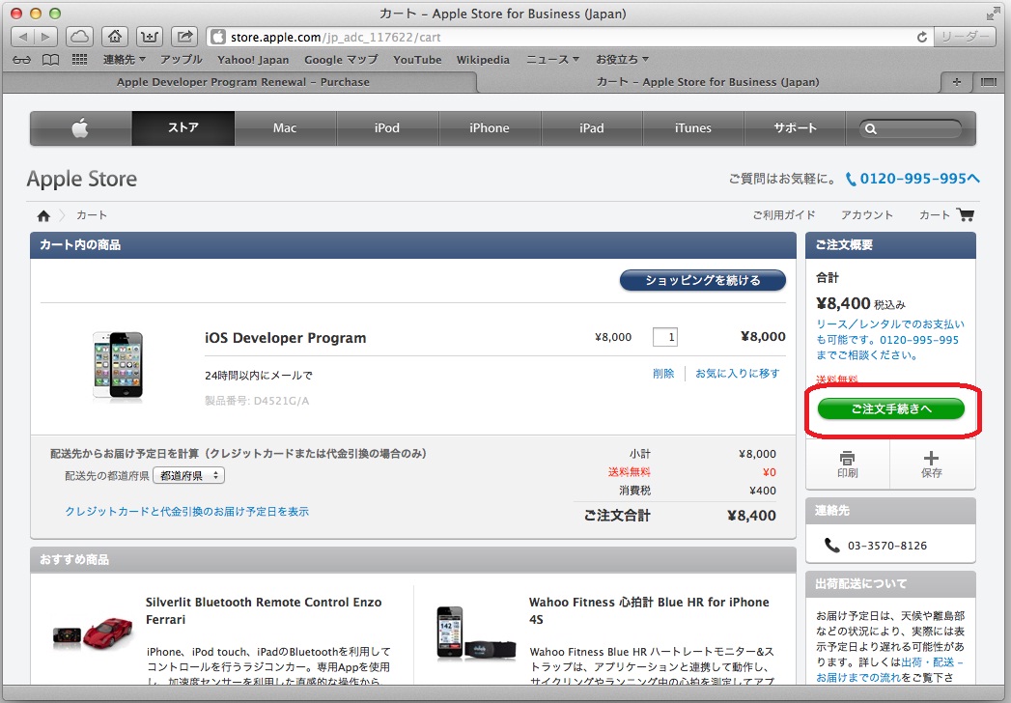Screen dimensions: 1011x703
Task: Open the サポート navigation item
Action: pos(795,128)
